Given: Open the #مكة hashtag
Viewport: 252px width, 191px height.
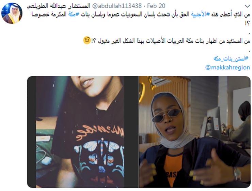Looking at the screenshot, I should tap(74, 14).
